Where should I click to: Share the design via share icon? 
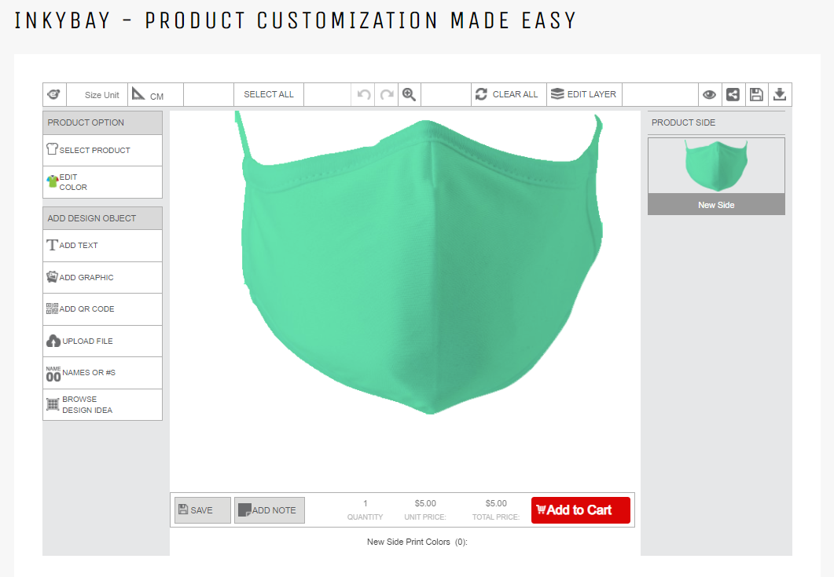(x=733, y=94)
